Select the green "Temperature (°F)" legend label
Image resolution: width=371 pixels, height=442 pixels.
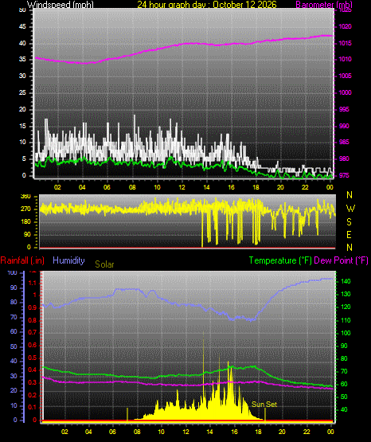click(280, 260)
